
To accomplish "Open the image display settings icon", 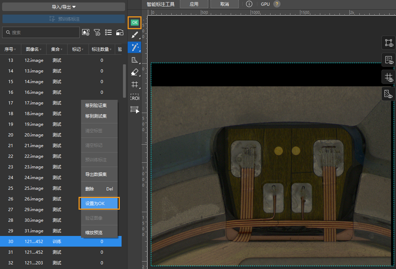I will [86, 32].
